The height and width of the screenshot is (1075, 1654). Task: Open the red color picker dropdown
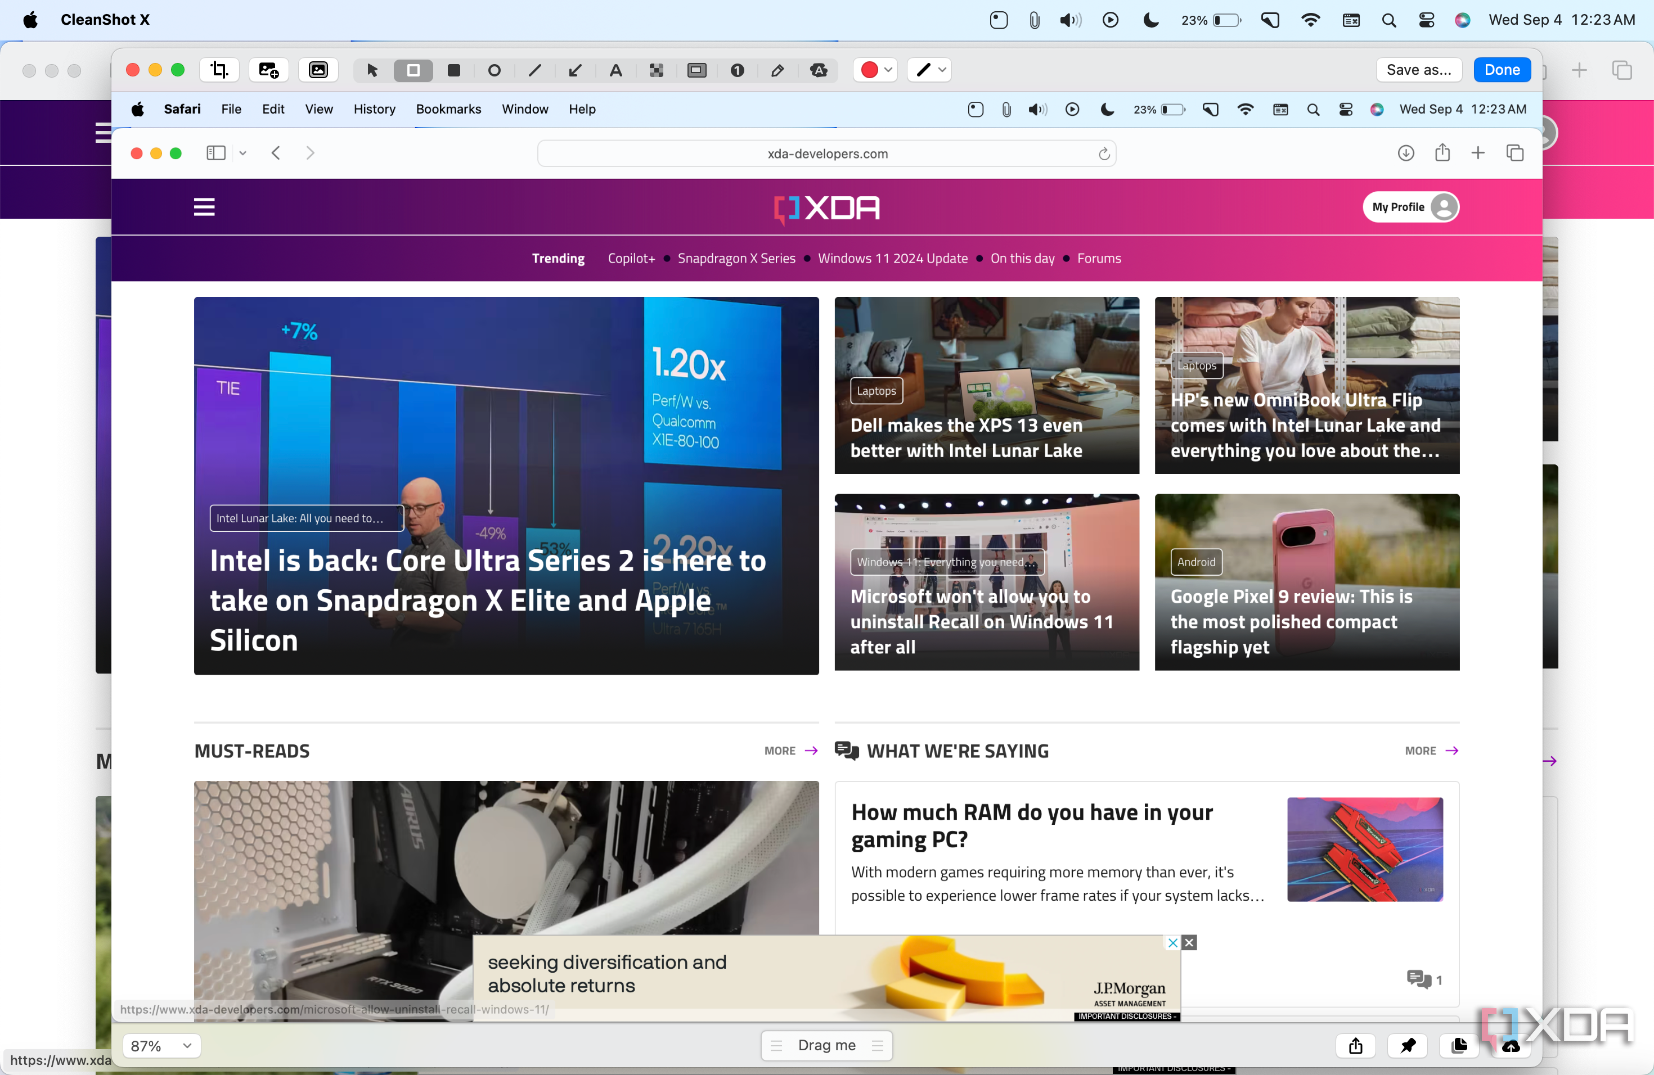(x=875, y=70)
